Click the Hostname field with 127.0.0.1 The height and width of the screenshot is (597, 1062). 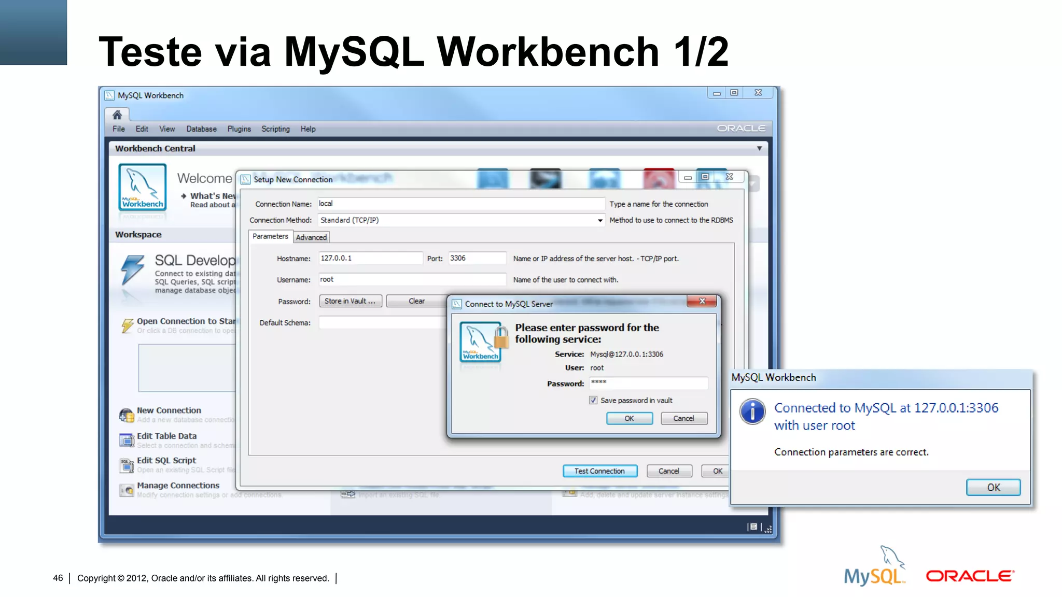(370, 258)
